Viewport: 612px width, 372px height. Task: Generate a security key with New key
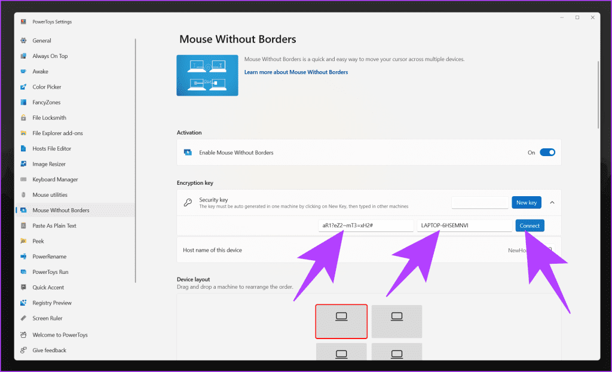526,202
